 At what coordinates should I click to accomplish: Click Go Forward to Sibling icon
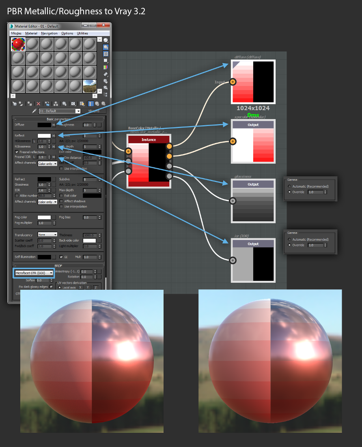(x=103, y=104)
